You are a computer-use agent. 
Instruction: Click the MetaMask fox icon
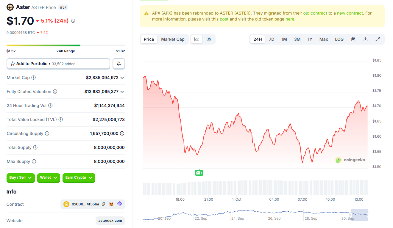(111, 204)
